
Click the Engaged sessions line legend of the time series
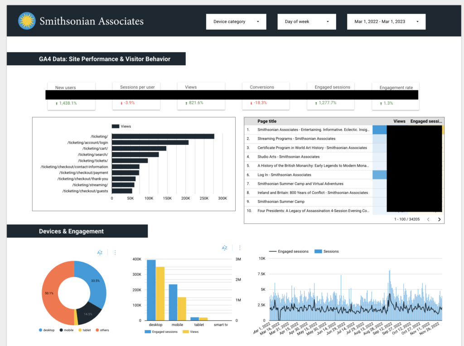(289, 251)
